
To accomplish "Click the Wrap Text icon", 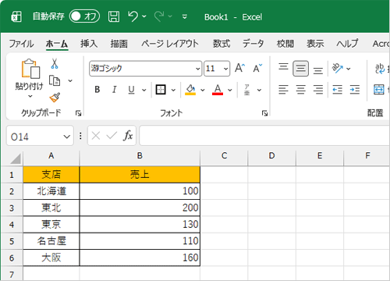I will pos(380,69).
